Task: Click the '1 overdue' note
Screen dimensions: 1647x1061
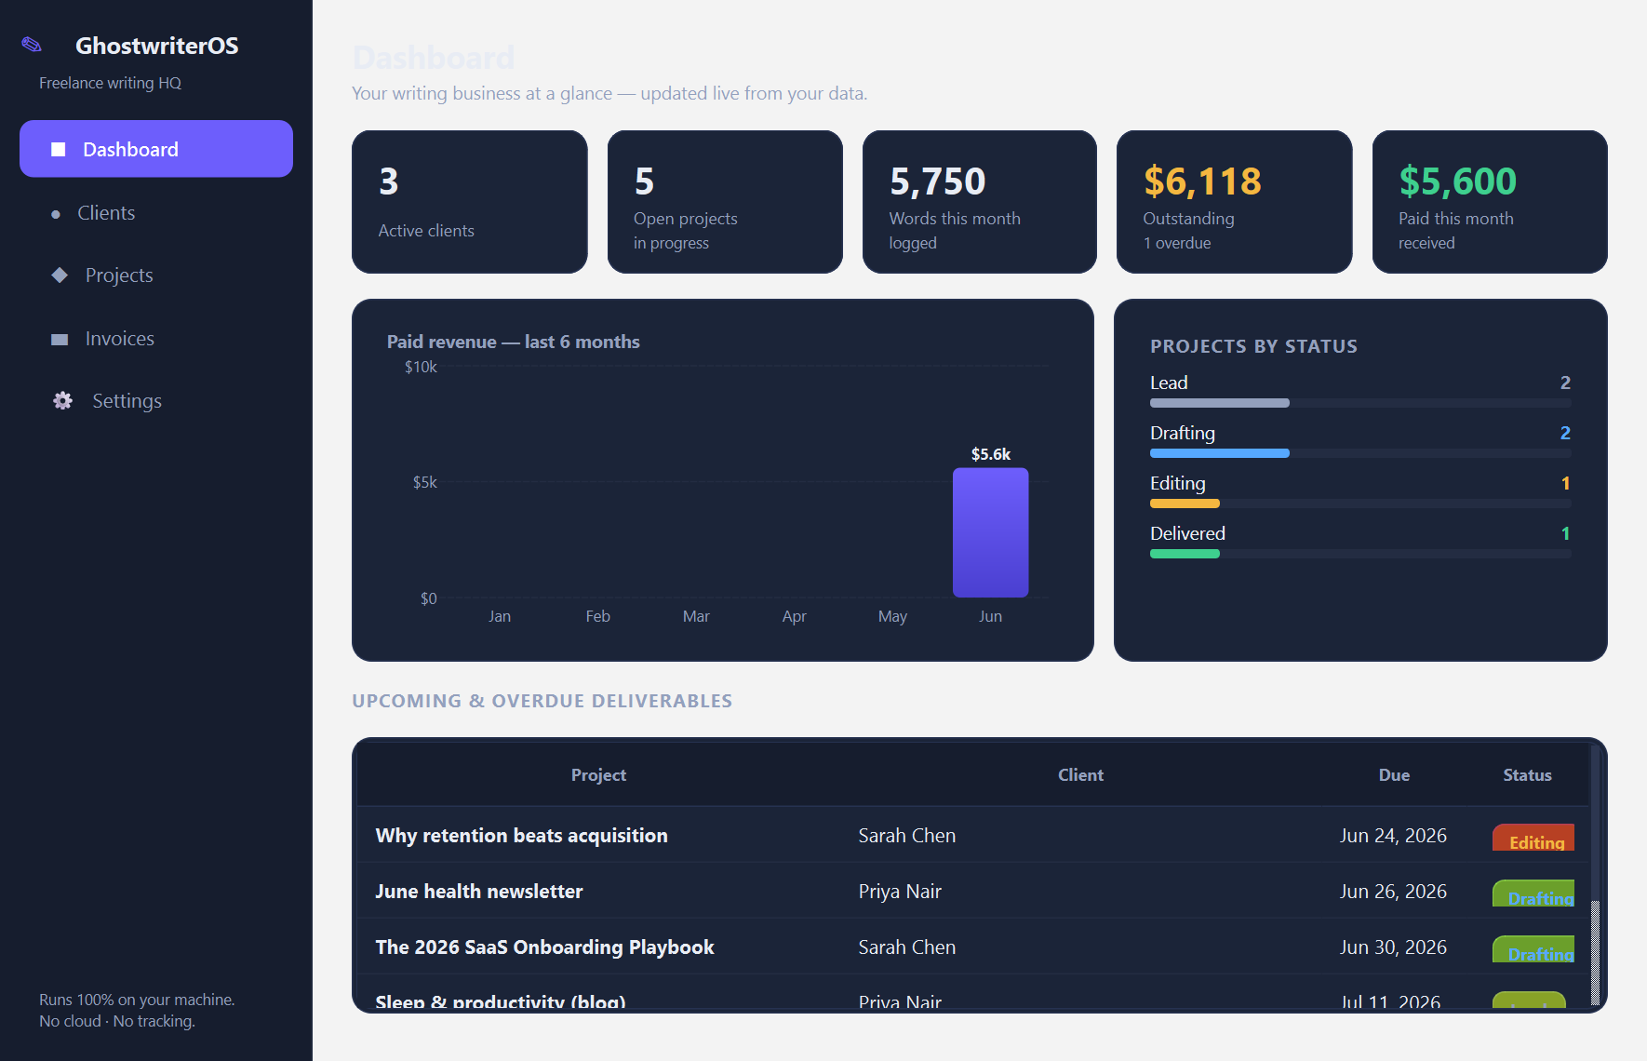Action: 1177,243
